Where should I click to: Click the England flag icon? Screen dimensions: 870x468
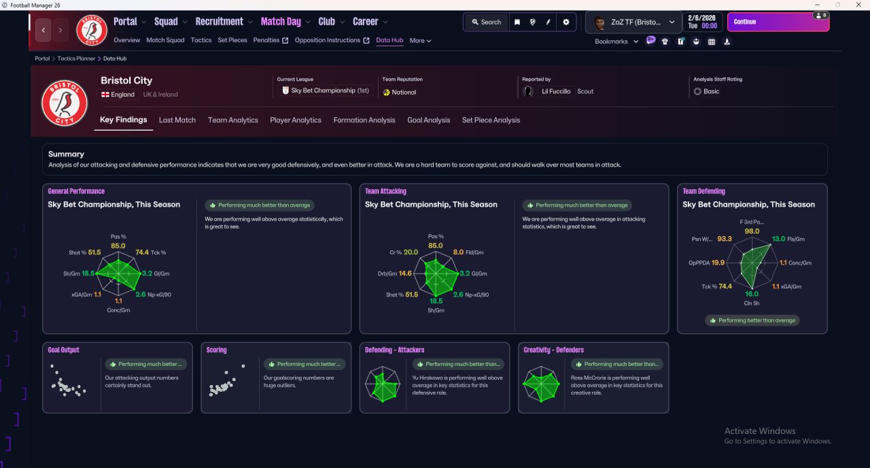(x=105, y=95)
